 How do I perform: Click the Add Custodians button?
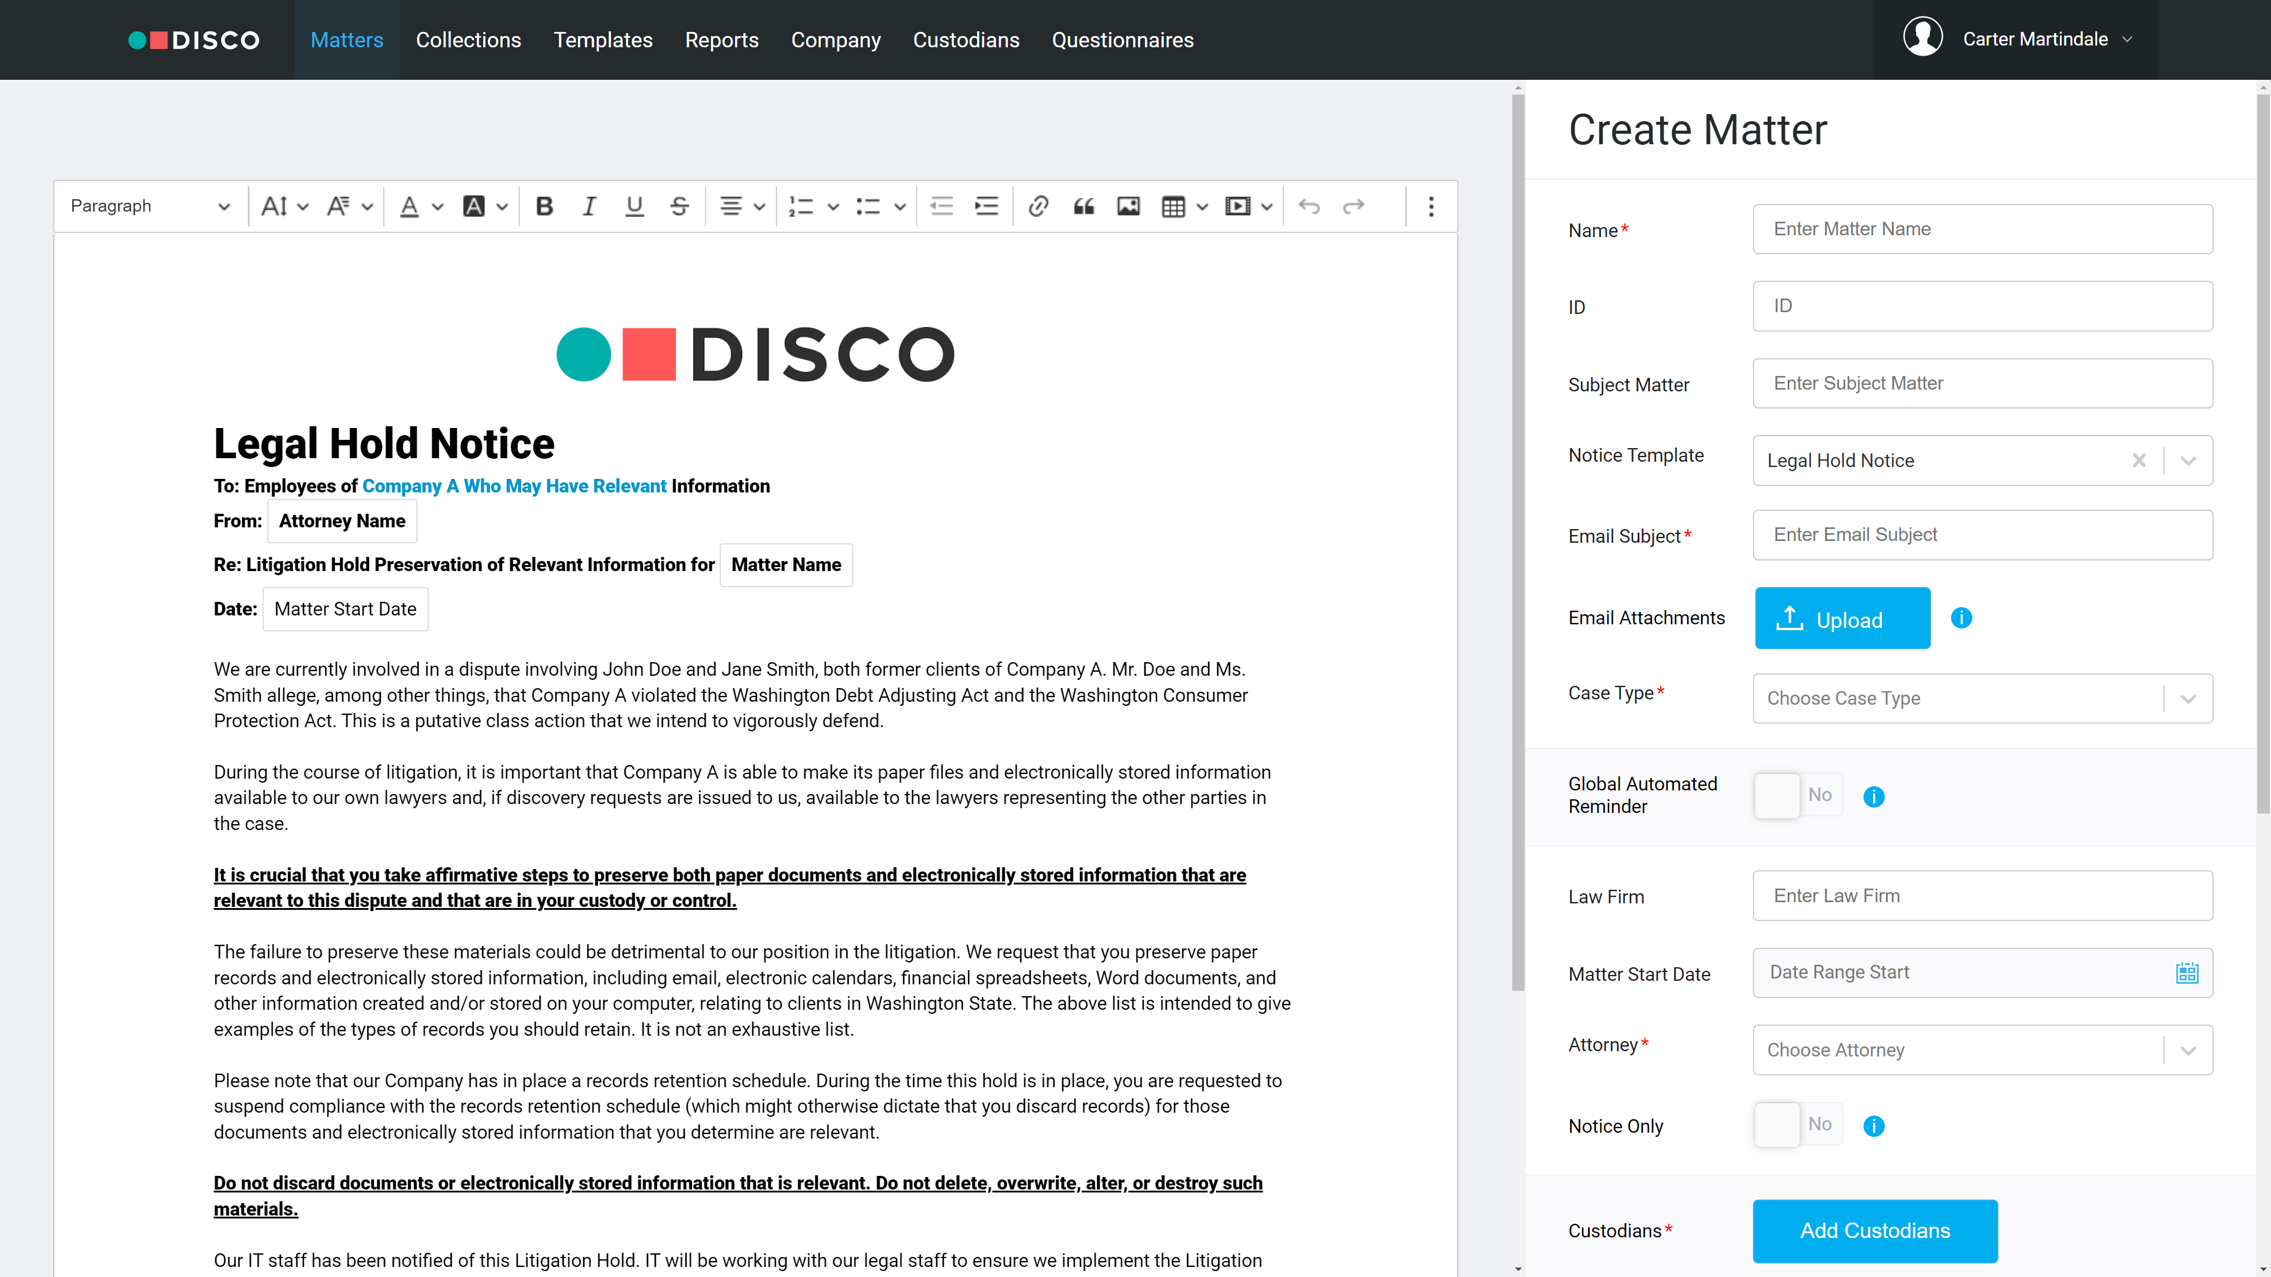point(1874,1230)
